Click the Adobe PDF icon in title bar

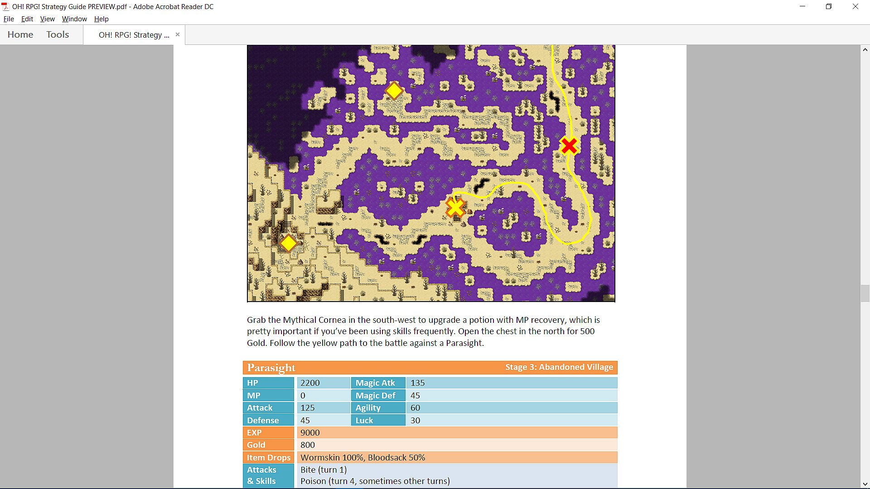[5, 7]
